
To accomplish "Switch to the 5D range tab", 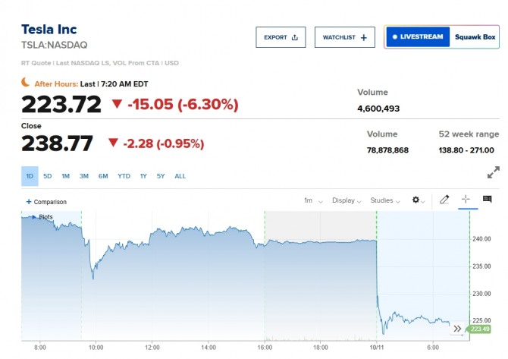I will (x=47, y=176).
